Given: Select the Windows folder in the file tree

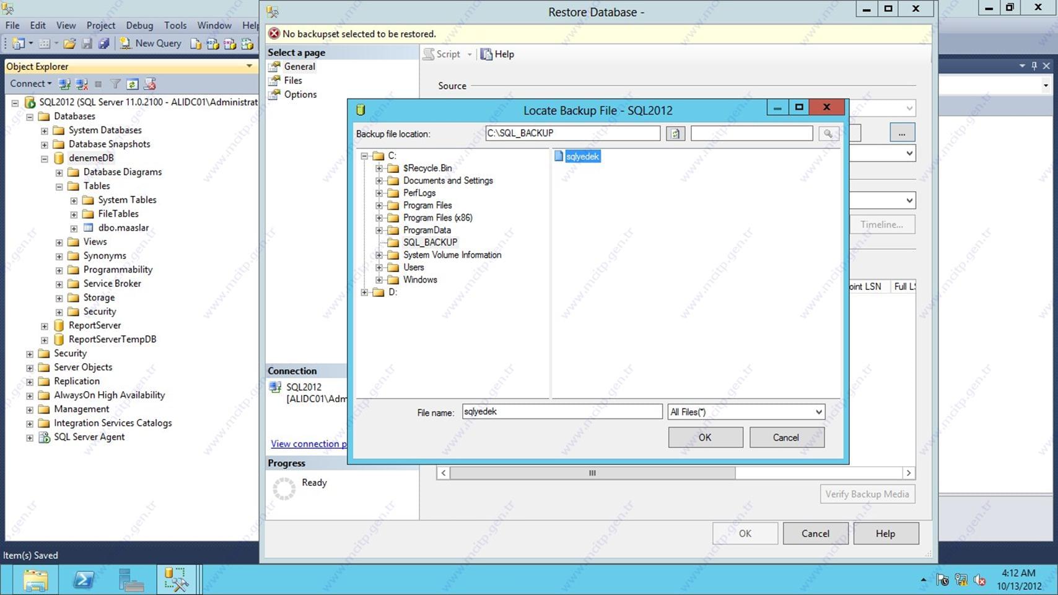Looking at the screenshot, I should click(x=420, y=280).
